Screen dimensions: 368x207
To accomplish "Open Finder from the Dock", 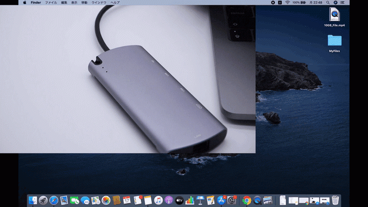I will 33,201.
